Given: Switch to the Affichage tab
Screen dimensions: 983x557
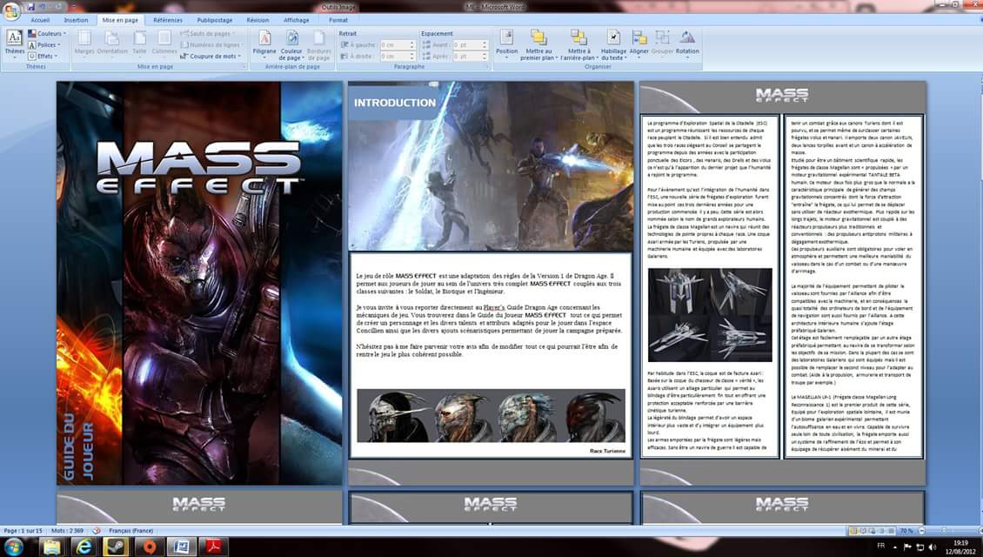Looking at the screenshot, I should pos(296,20).
